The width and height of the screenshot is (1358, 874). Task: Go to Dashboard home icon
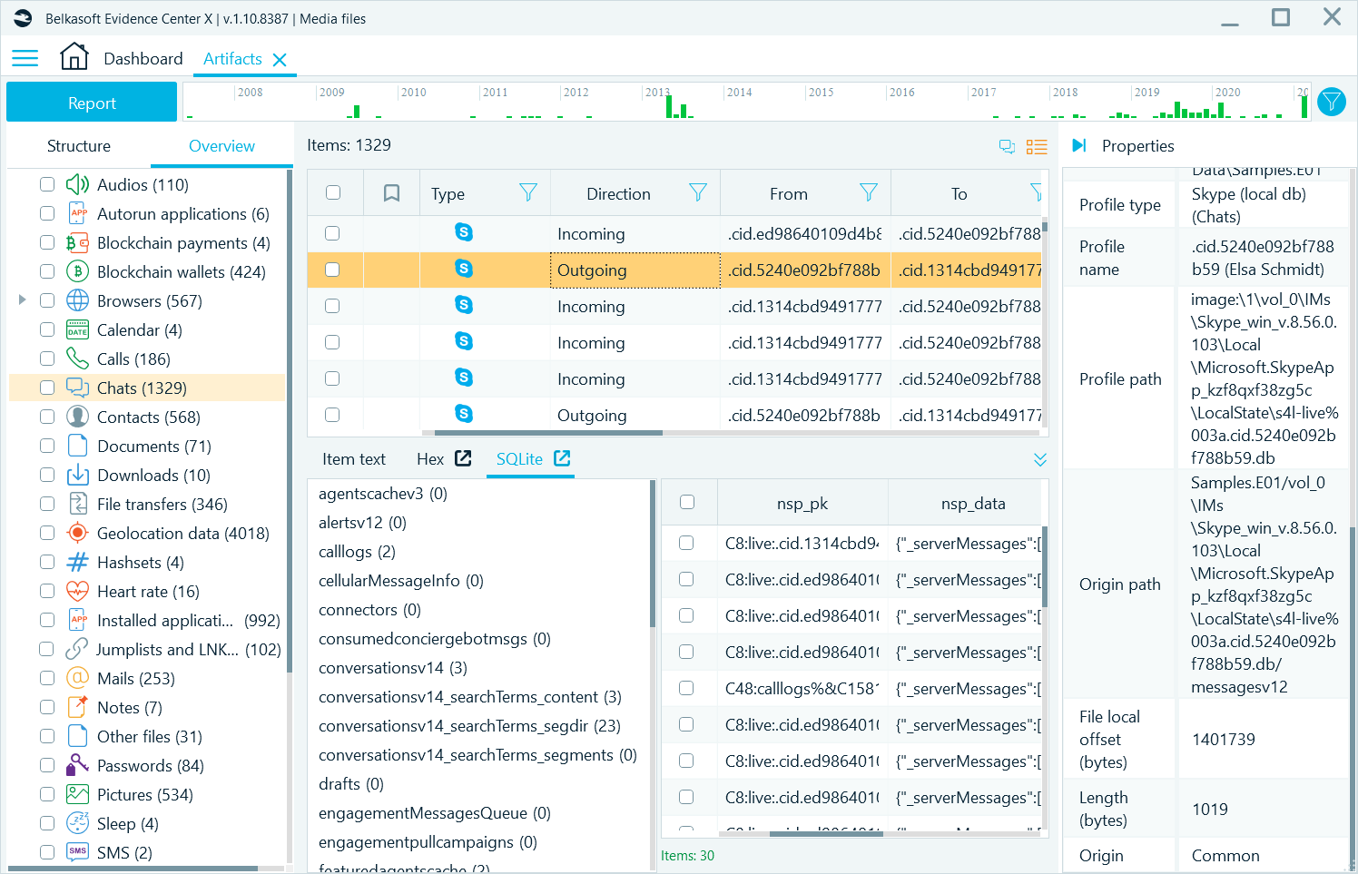(x=74, y=57)
